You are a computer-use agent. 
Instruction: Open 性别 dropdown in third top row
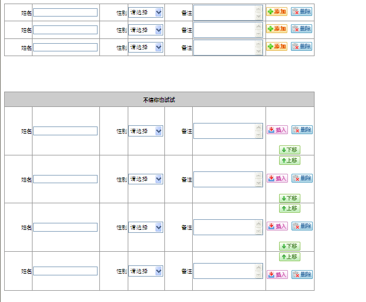tap(145, 47)
